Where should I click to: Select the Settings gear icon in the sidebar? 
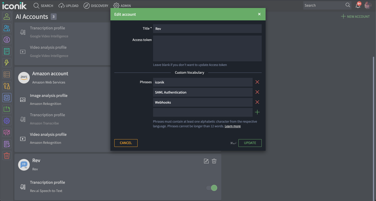point(7,121)
